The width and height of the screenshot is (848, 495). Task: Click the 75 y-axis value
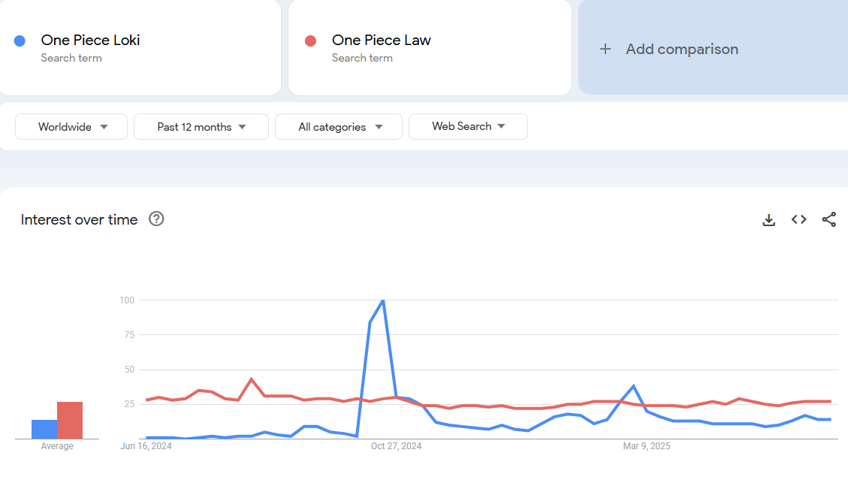pos(129,335)
